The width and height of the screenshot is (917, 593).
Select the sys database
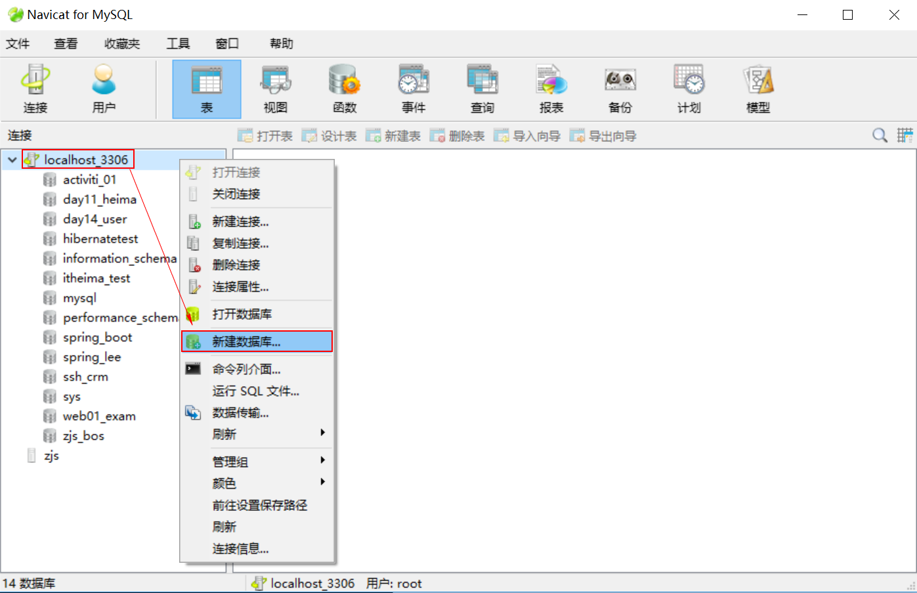point(72,396)
